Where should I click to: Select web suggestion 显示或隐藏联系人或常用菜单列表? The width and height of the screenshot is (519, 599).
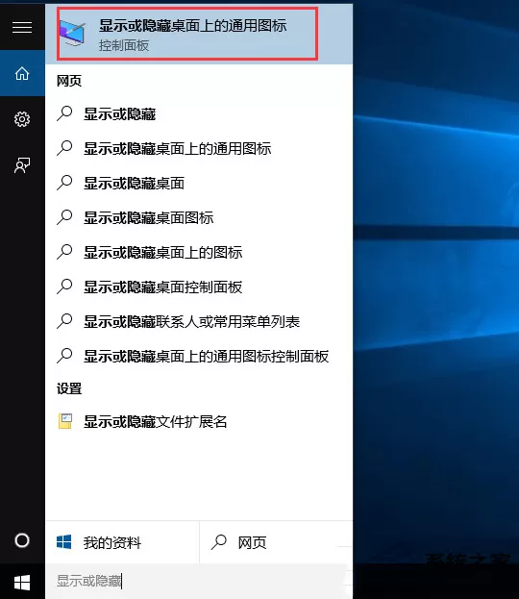click(199, 322)
